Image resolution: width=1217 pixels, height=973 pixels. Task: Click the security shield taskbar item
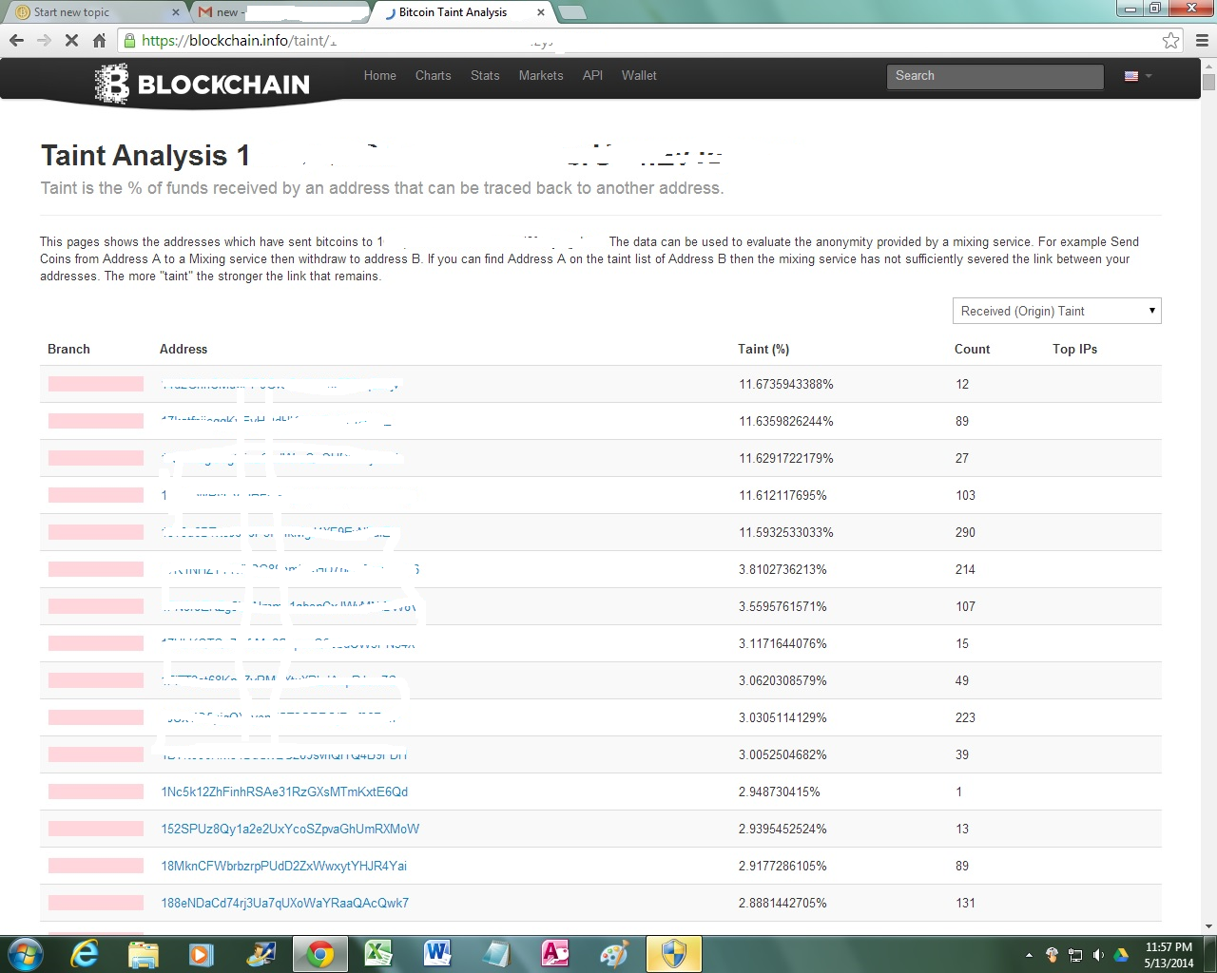click(674, 954)
